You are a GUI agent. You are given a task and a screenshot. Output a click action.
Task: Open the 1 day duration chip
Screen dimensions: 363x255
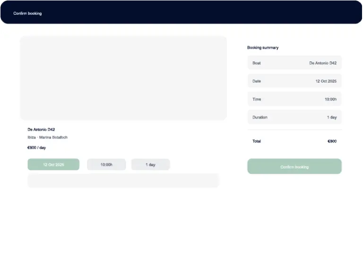[150, 165]
